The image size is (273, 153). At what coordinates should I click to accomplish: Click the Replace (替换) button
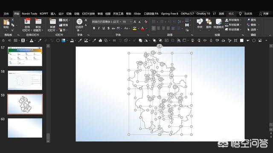point(252,25)
